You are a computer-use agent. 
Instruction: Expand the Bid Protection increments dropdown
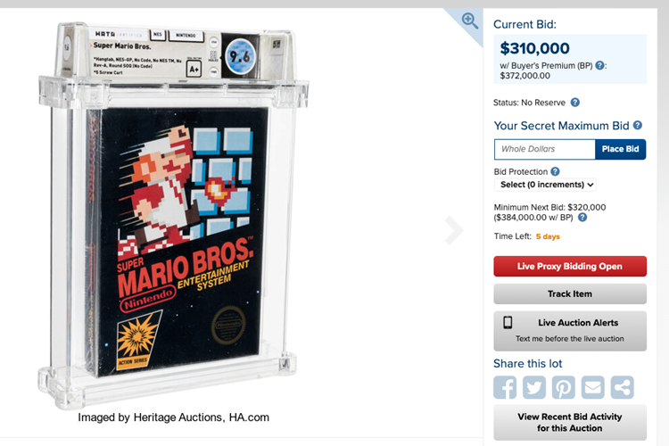(x=545, y=185)
